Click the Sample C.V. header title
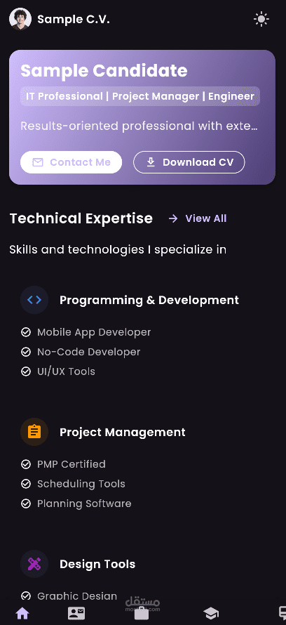 click(x=74, y=19)
